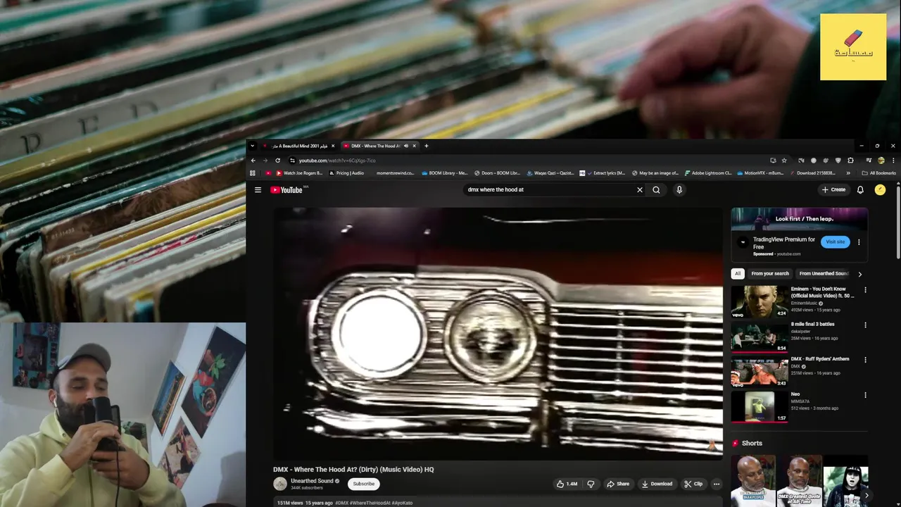Open options menu for Eminem video
Screen dimensions: 901x507
pyautogui.click(x=866, y=289)
